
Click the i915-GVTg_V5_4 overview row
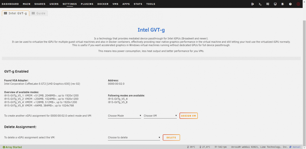coord(40,102)
